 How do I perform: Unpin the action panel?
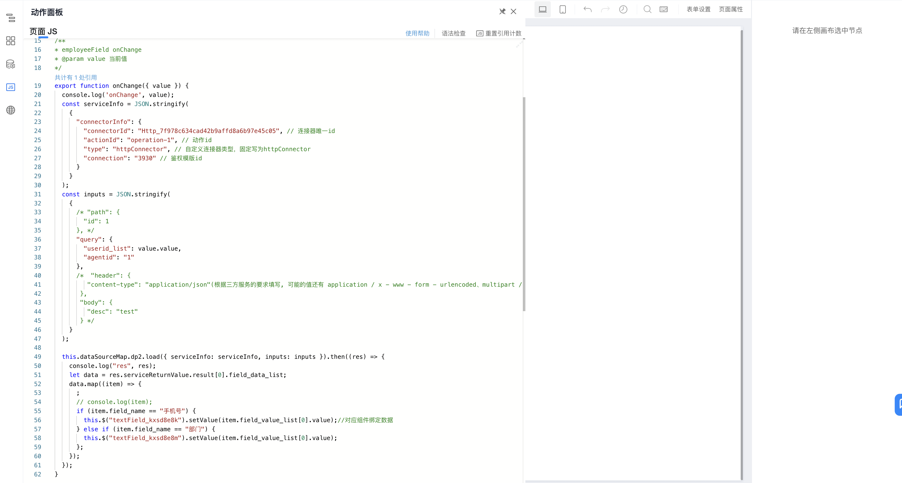coord(502,12)
